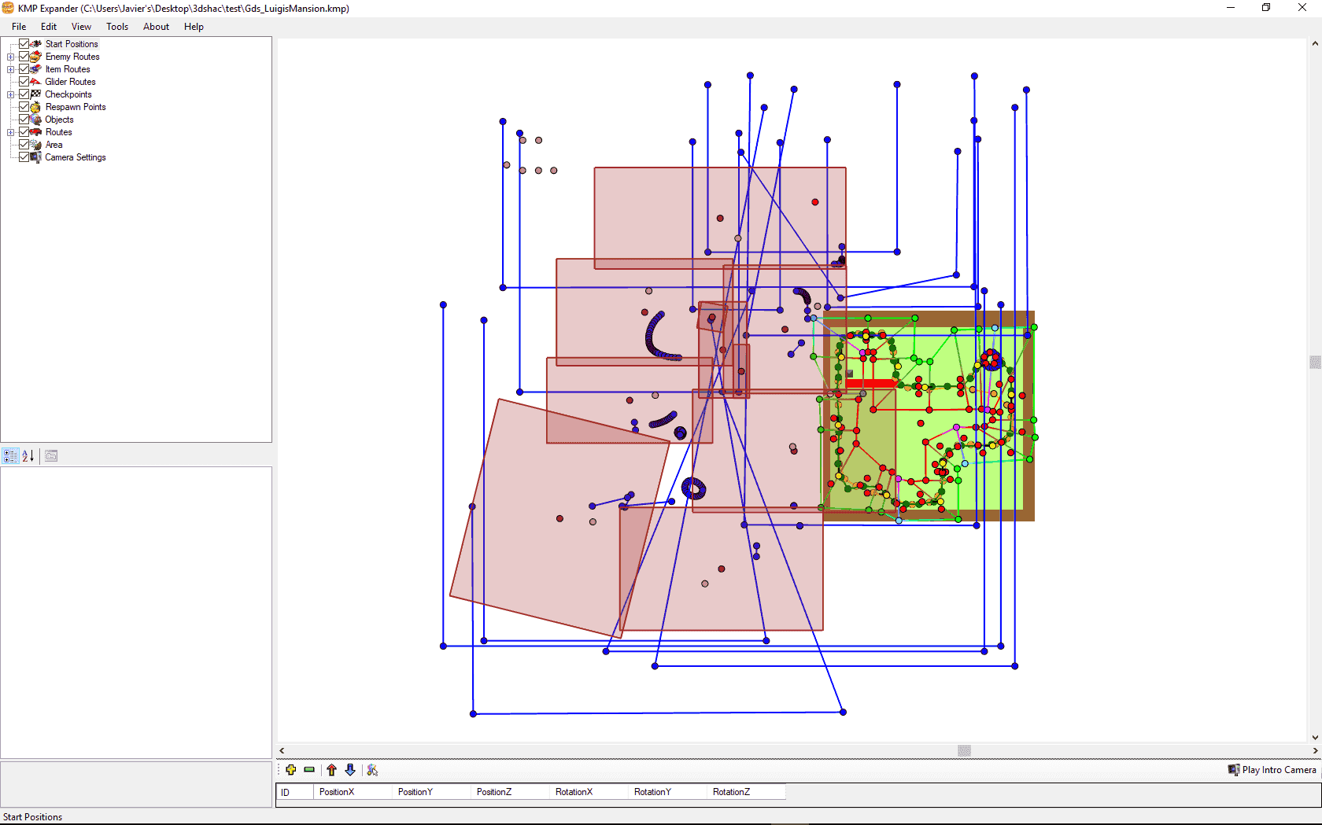1322x825 pixels.
Task: Click the RotationZ column header
Action: 746,792
